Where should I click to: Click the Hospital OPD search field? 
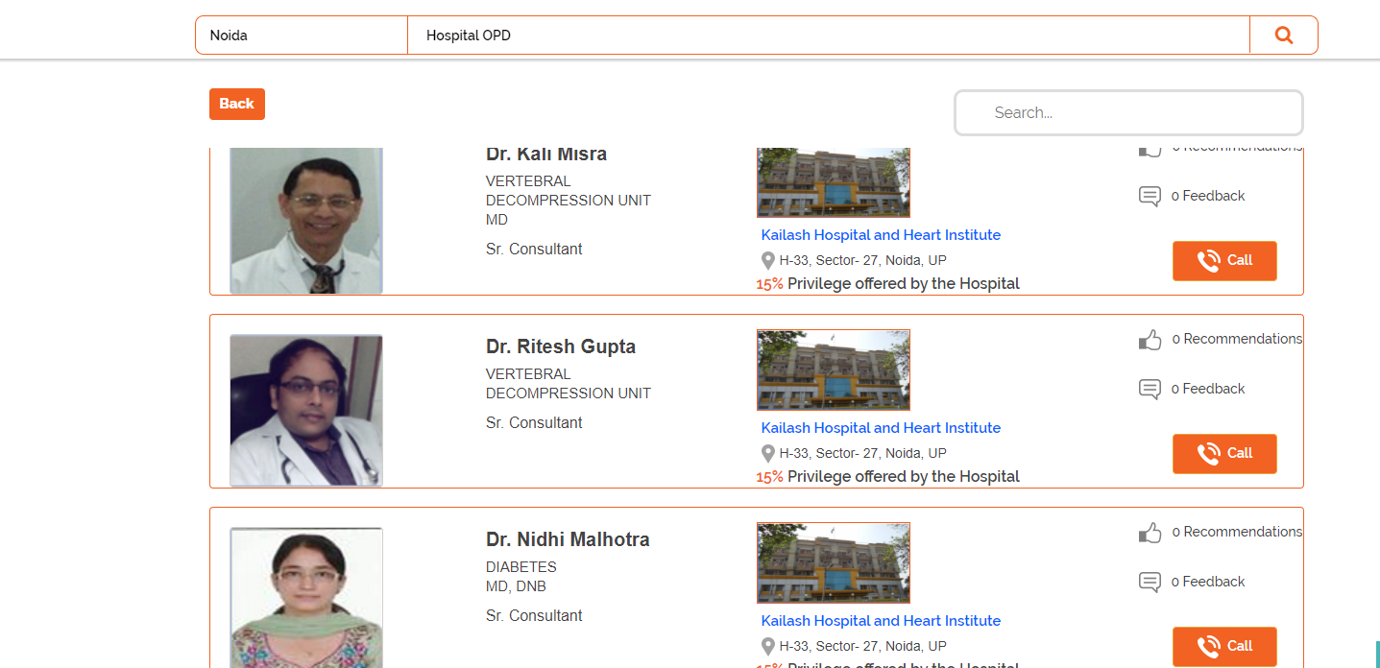pos(828,36)
